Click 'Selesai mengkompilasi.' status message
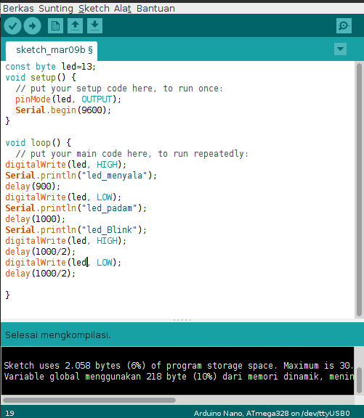The image size is (364, 418). tap(58, 335)
